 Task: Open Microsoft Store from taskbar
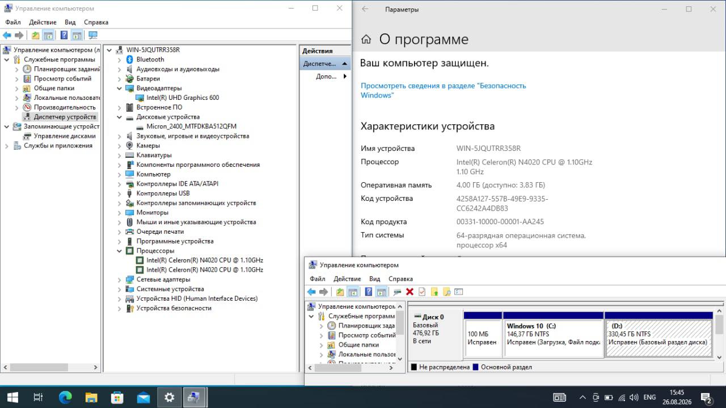117,397
